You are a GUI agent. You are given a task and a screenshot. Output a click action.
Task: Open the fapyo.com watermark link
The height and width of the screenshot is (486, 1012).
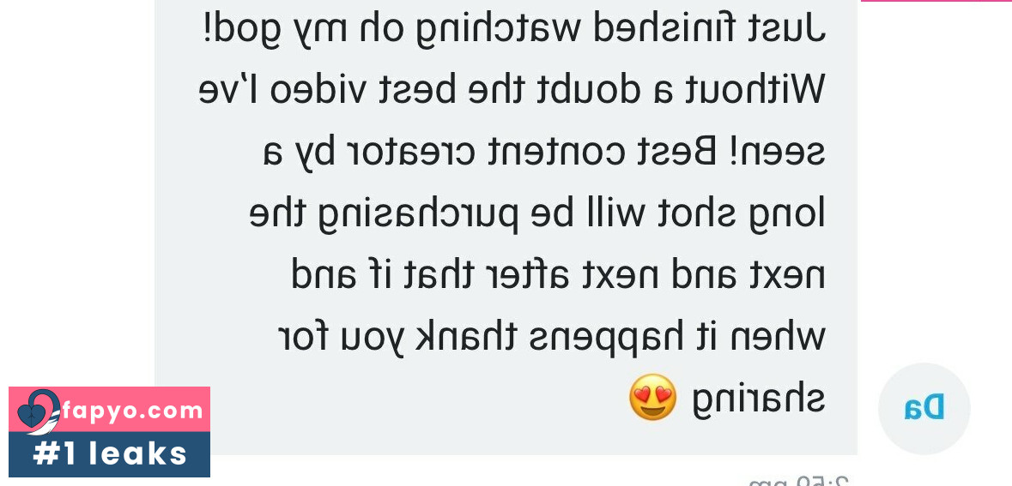click(132, 411)
